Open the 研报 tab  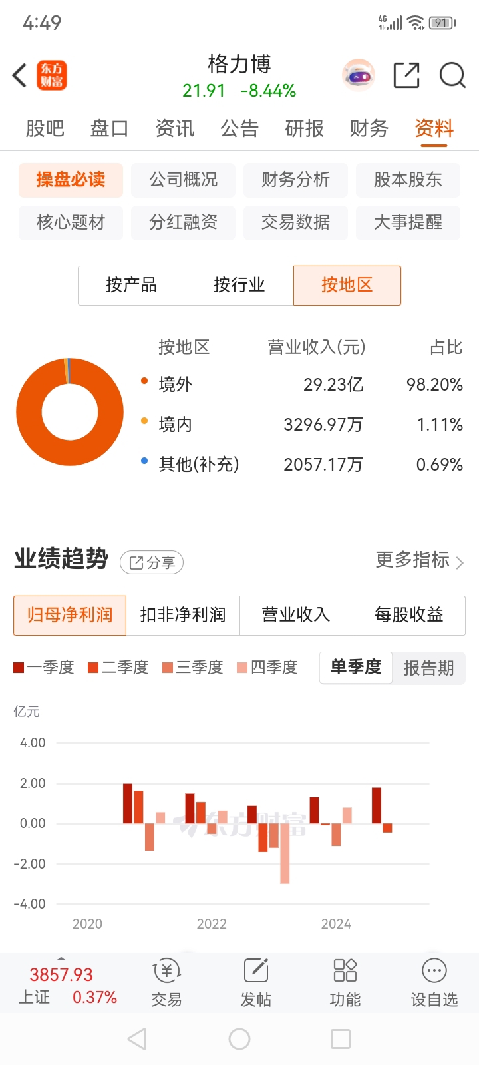[x=304, y=128]
